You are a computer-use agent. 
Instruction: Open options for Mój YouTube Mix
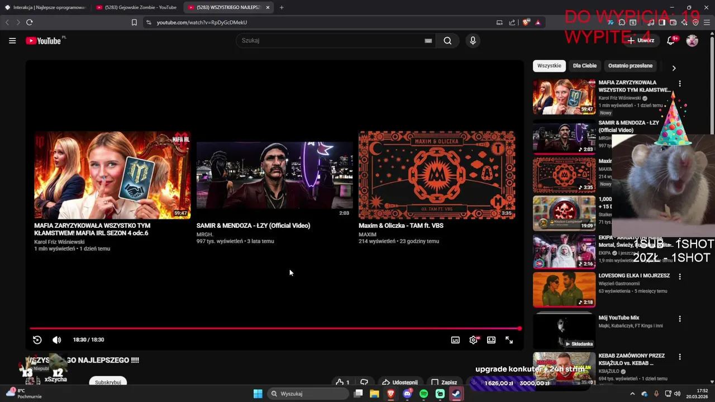pos(680,319)
